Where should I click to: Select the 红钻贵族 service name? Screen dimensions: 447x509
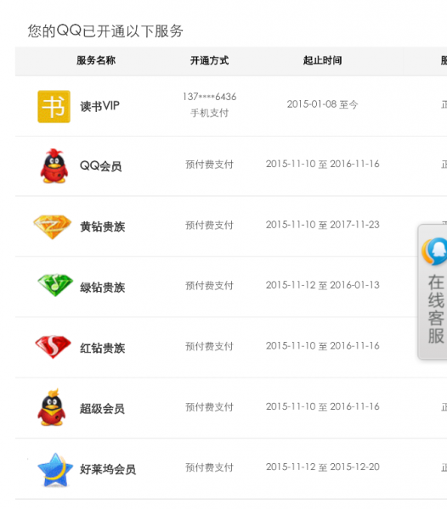(x=103, y=348)
